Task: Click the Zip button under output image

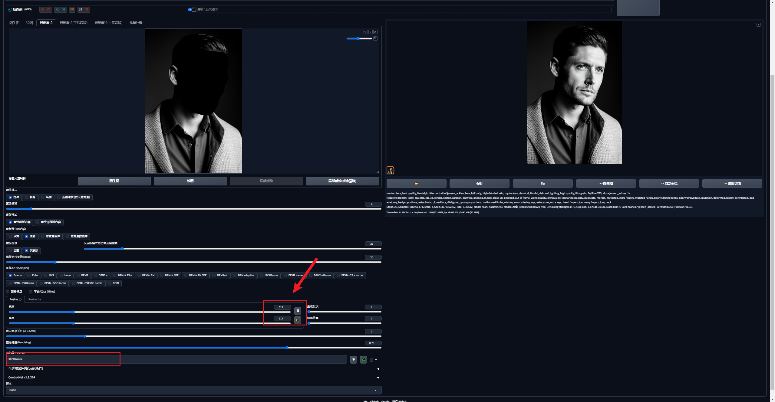Action: [x=542, y=183]
